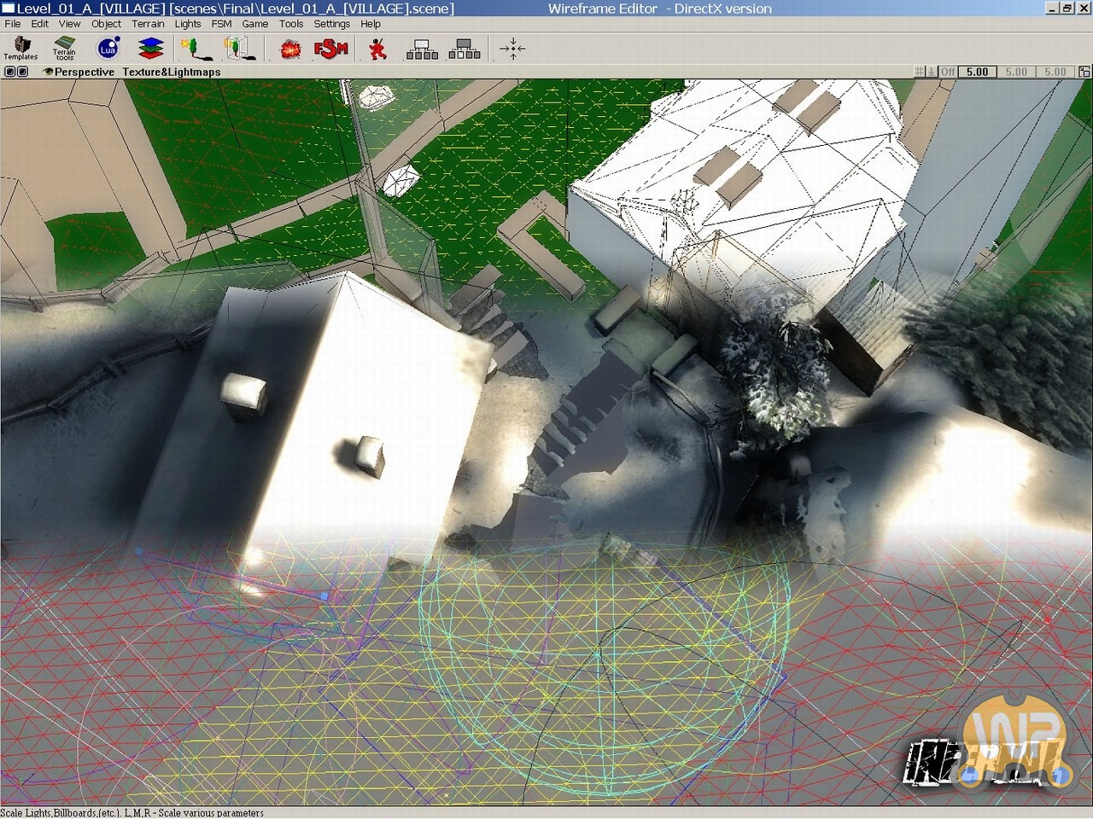Toggle the Off snap button
Viewport: 1093px width, 819px height.
[948, 72]
